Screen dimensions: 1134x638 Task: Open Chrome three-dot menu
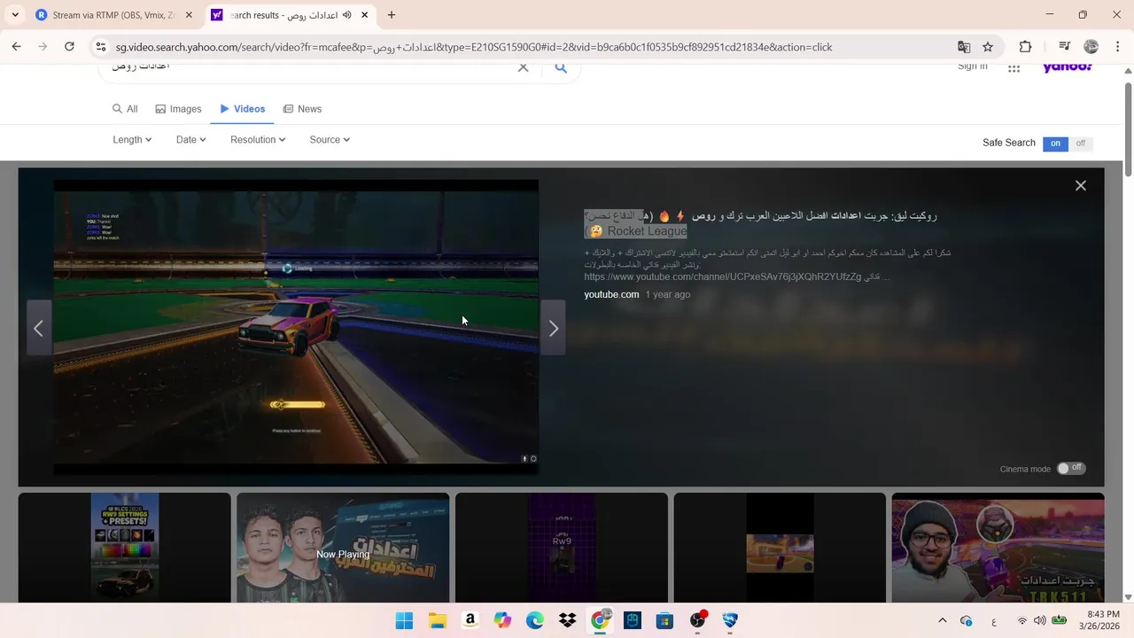pyautogui.click(x=1118, y=47)
